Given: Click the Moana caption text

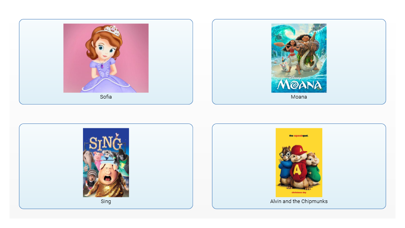Looking at the screenshot, I should tap(299, 97).
